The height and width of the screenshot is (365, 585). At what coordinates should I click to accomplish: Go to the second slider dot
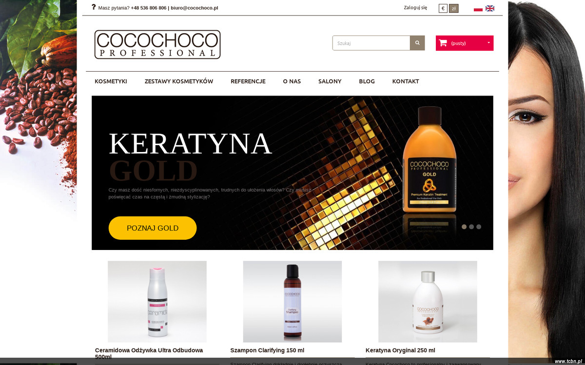click(x=471, y=227)
